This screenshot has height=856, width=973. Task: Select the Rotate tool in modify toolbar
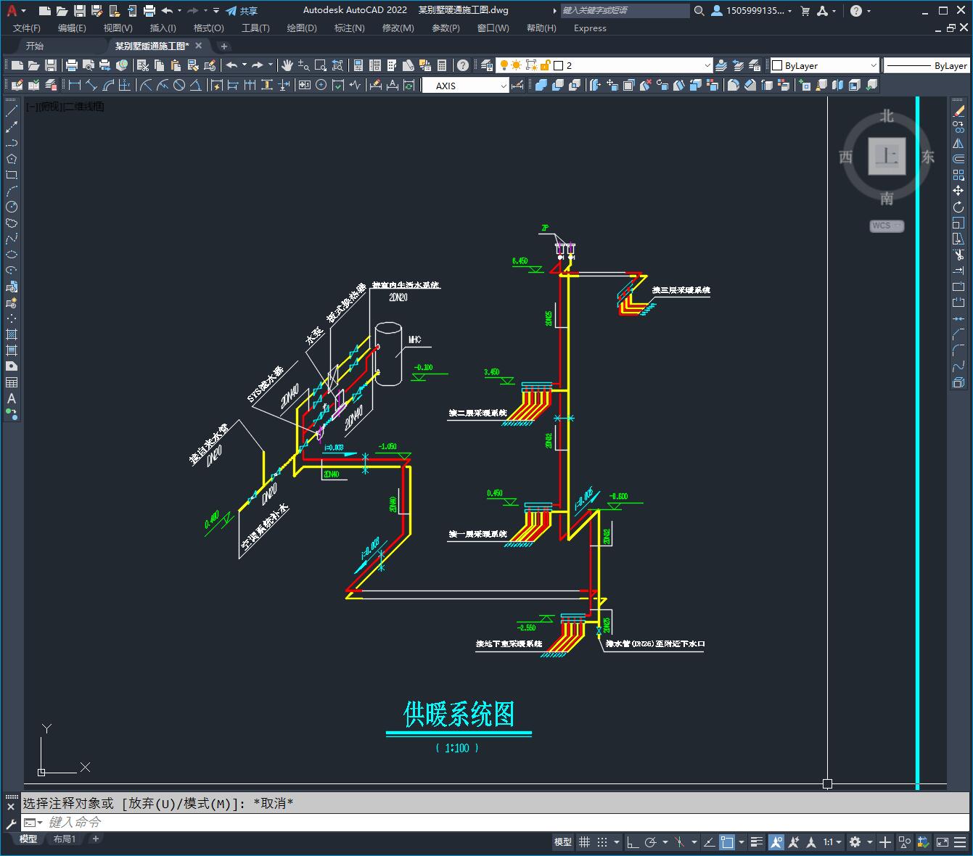(x=958, y=207)
